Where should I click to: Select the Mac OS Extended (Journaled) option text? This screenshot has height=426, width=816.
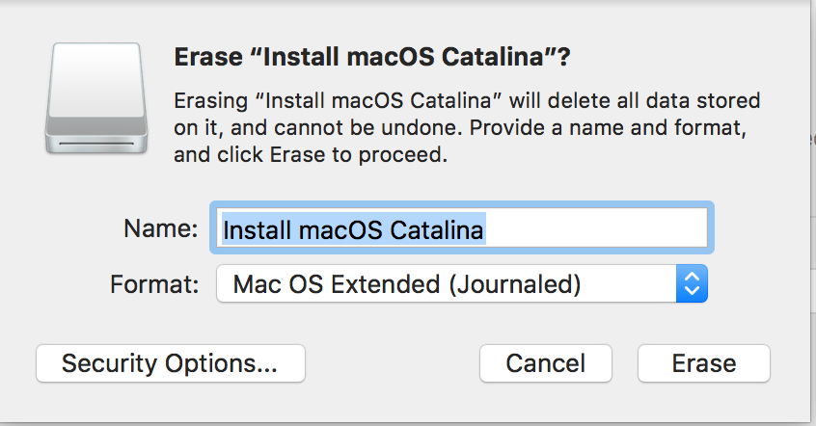pos(407,284)
